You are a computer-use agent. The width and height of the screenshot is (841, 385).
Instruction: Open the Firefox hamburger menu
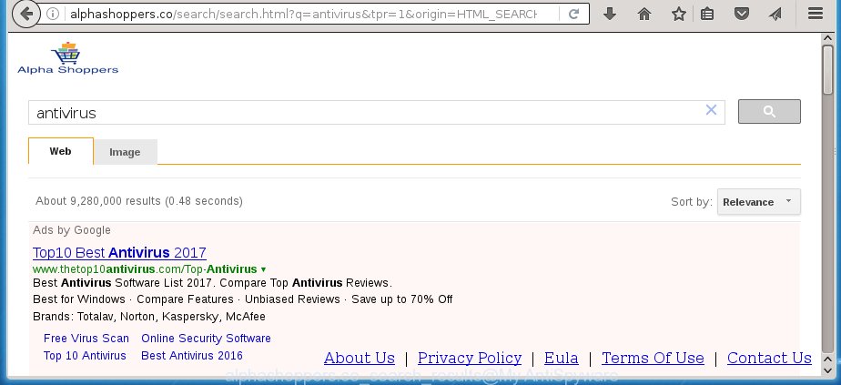816,14
